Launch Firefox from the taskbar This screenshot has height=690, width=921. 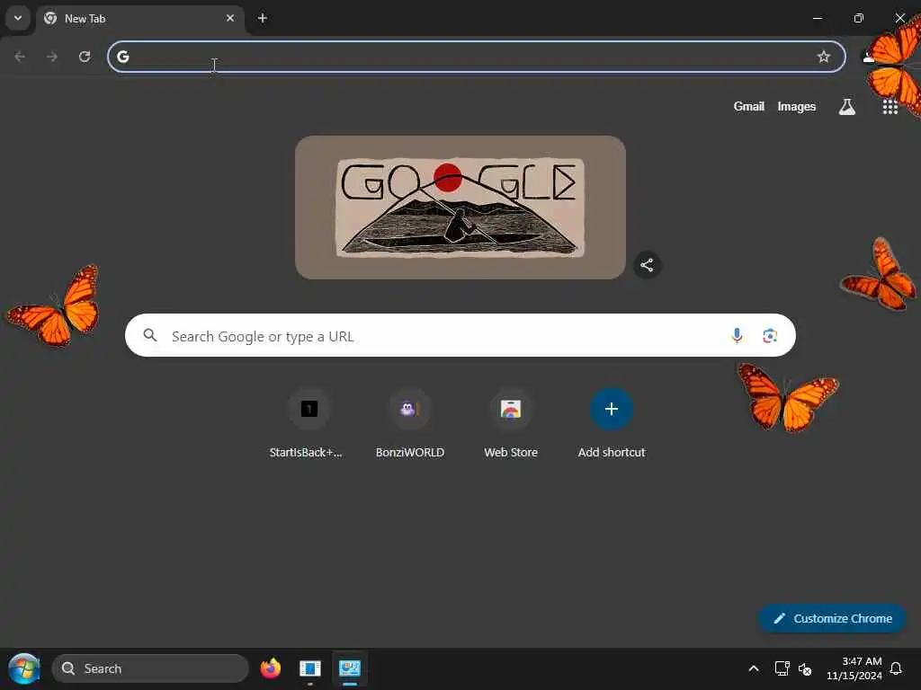[270, 668]
